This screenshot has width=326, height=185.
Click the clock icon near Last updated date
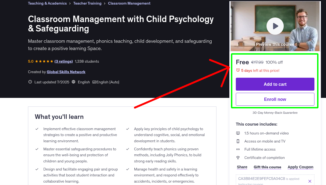click(30, 82)
